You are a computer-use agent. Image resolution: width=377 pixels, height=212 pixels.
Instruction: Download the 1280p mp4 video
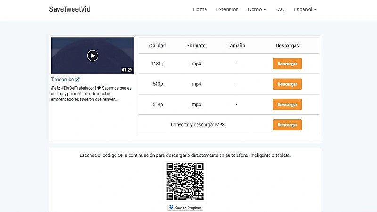tap(287, 64)
